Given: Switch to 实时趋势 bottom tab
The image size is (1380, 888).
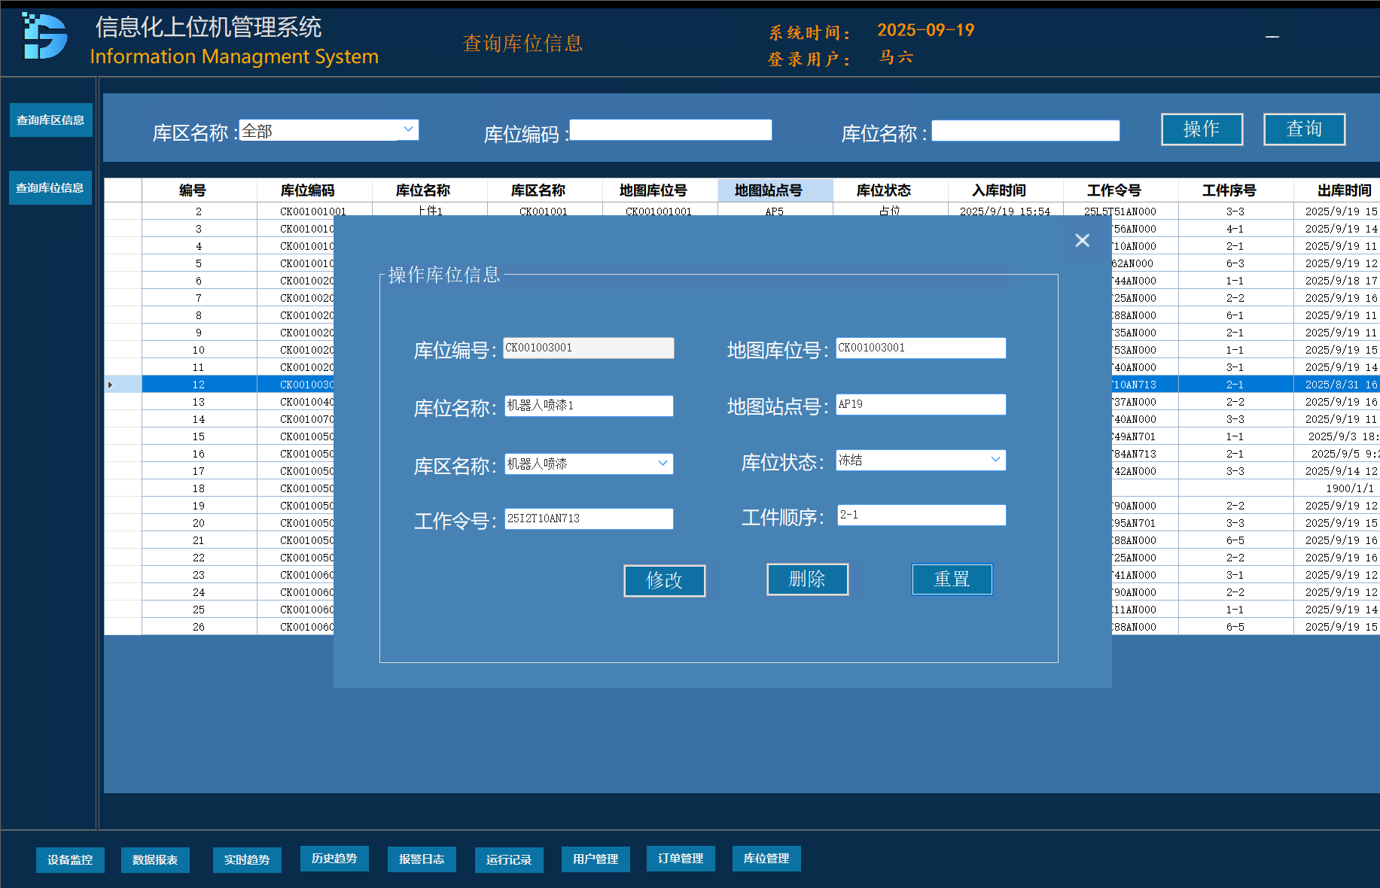Looking at the screenshot, I should pos(247,859).
